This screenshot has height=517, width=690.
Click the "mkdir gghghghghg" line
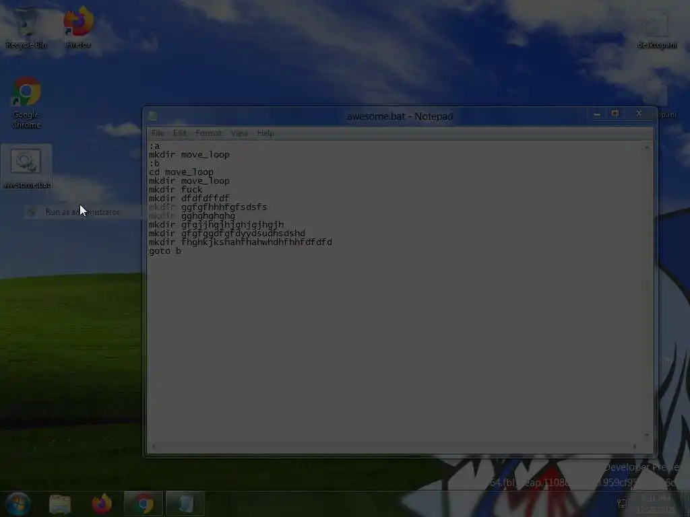[x=192, y=216]
